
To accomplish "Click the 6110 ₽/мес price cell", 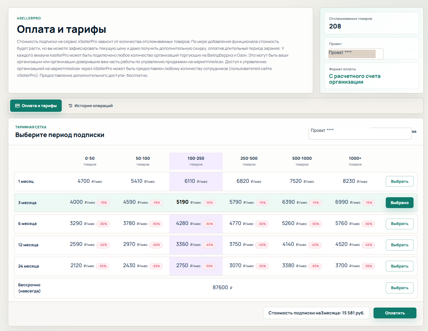I will pos(196,181).
